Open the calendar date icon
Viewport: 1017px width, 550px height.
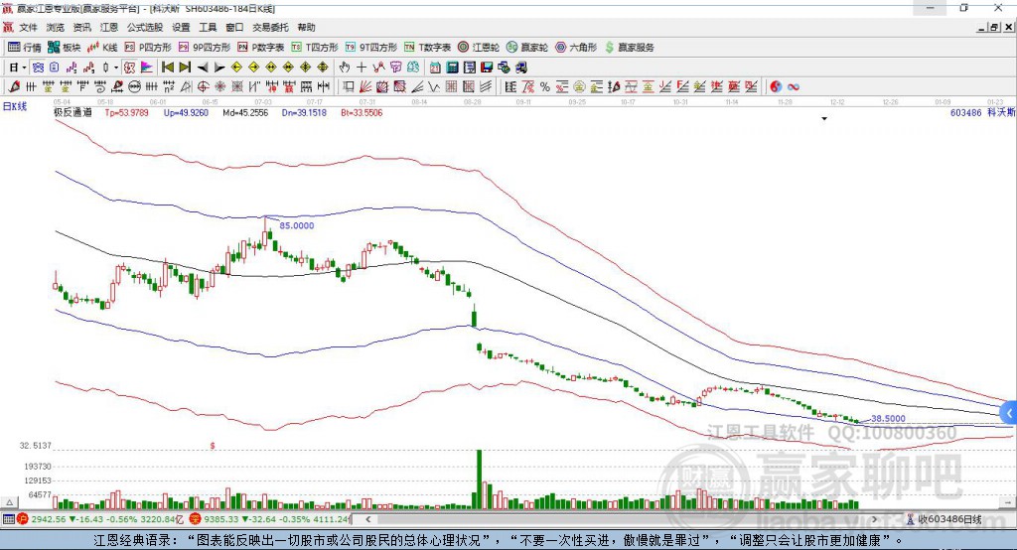pos(435,68)
